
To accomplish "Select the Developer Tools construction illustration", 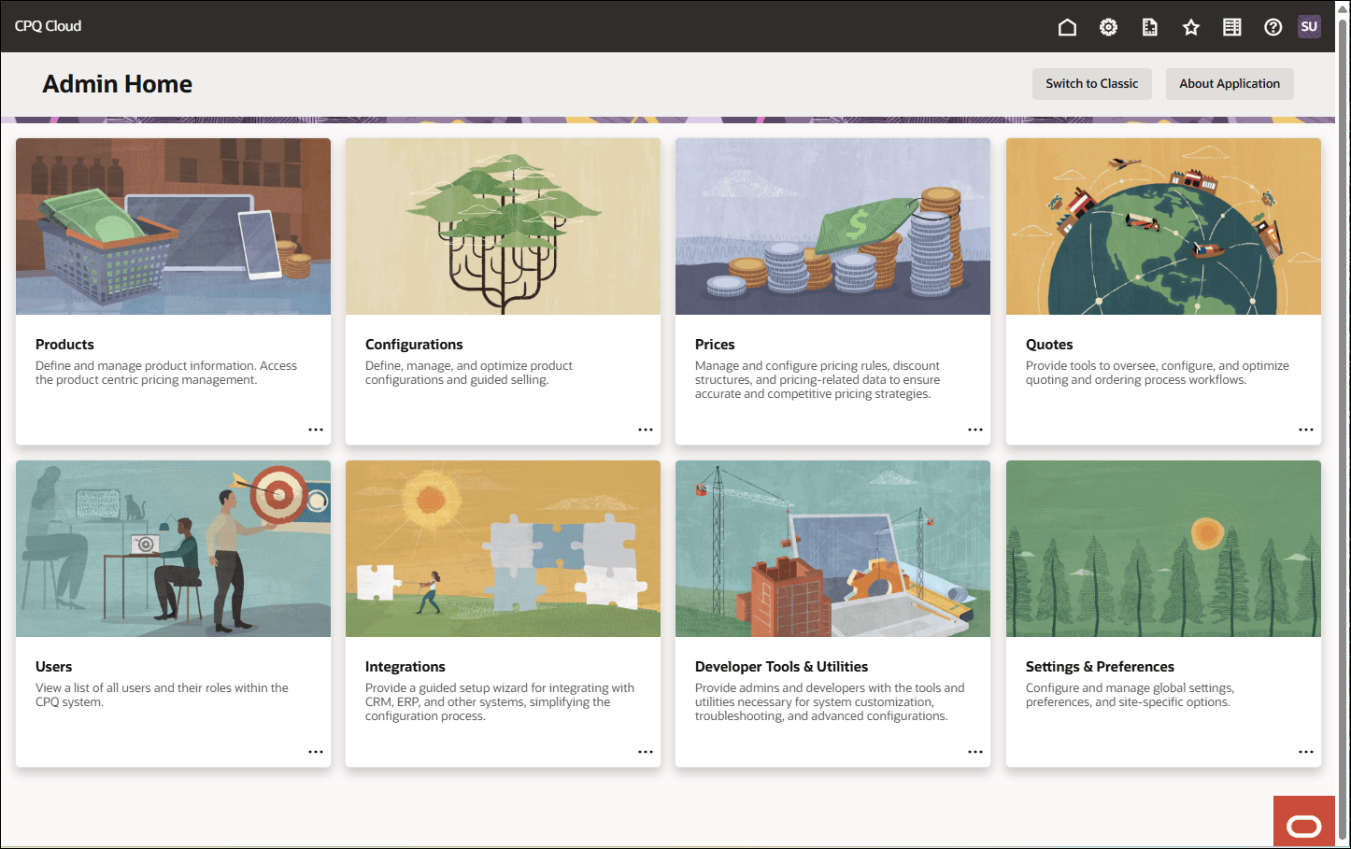I will [x=832, y=549].
